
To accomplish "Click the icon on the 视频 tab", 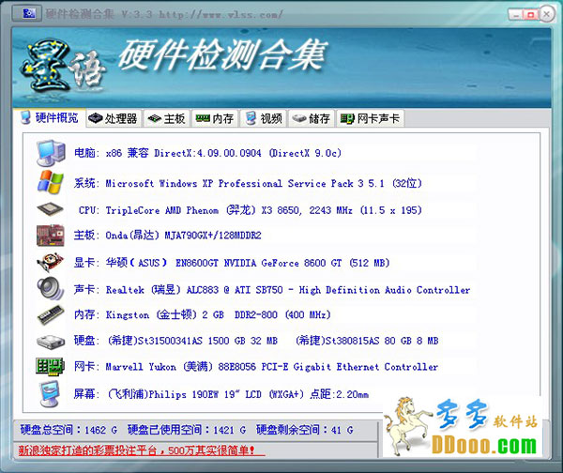I will tap(251, 118).
